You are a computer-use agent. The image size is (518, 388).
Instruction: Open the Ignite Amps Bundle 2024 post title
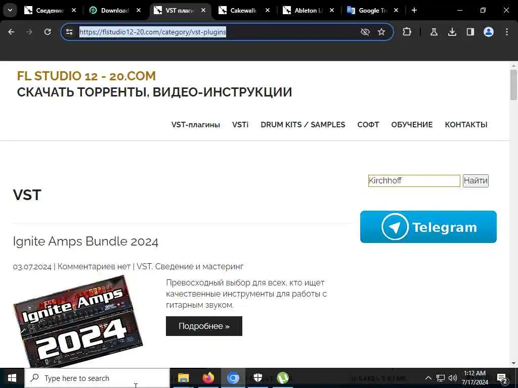(85, 241)
